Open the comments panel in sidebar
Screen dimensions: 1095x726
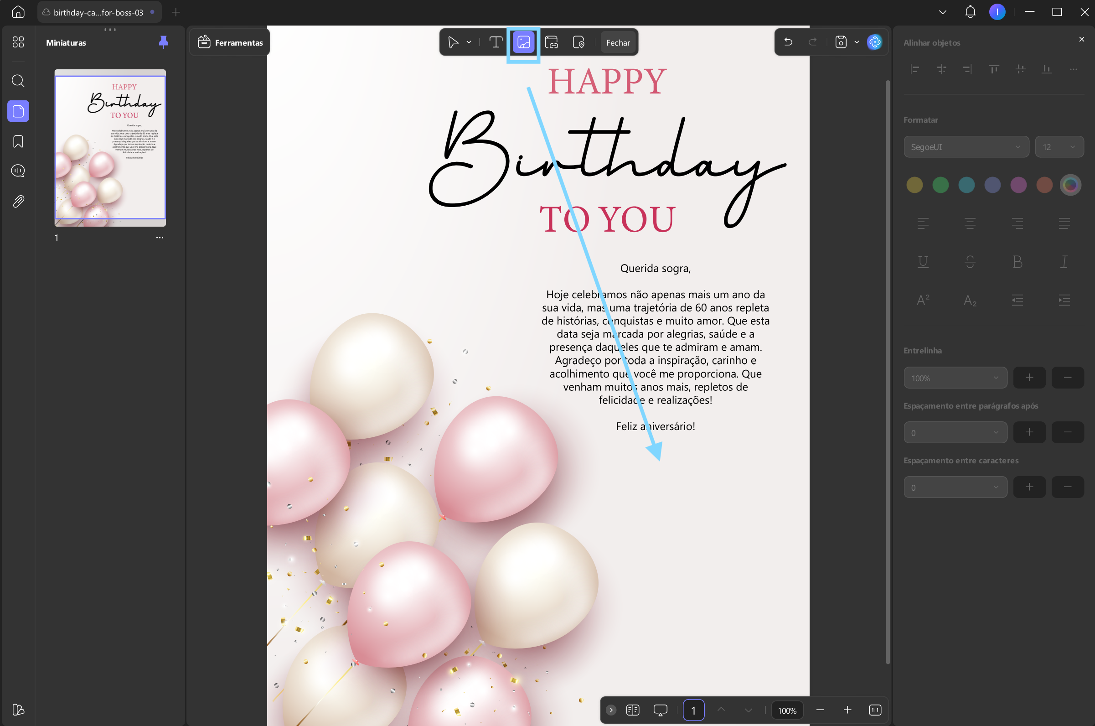pyautogui.click(x=18, y=171)
